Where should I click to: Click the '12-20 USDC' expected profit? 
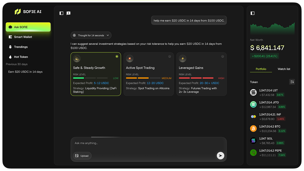click(x=155, y=83)
